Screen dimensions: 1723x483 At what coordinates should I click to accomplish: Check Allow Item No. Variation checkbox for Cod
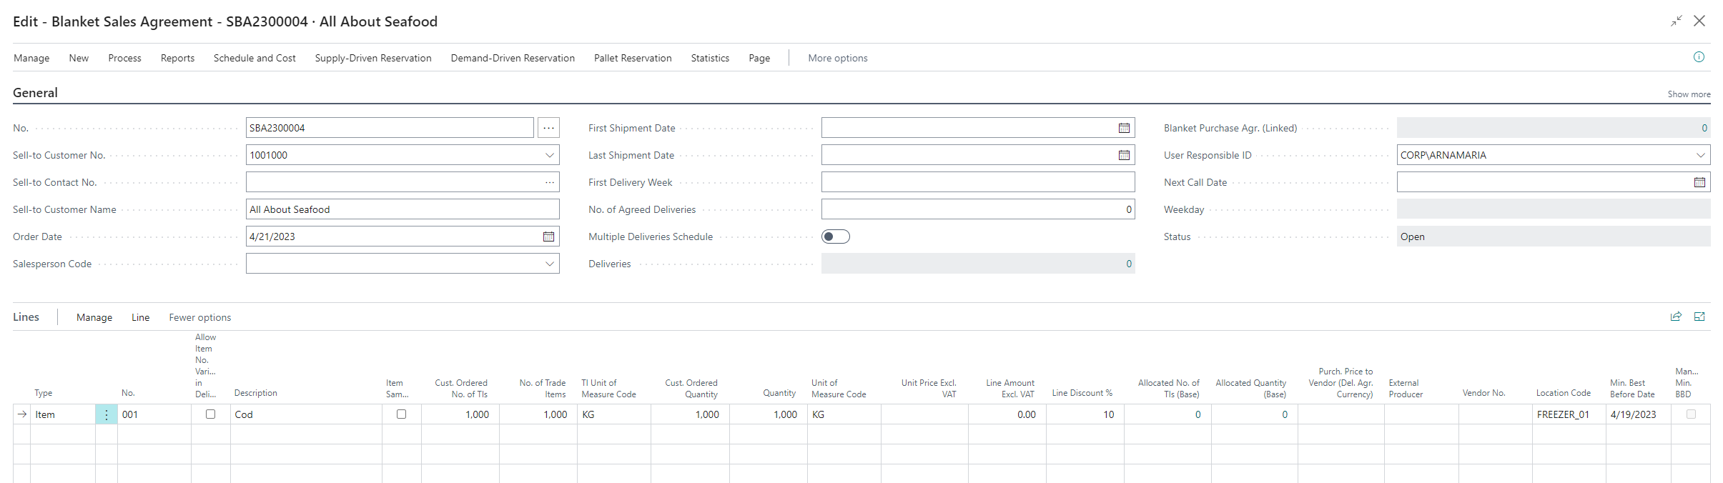(x=210, y=414)
